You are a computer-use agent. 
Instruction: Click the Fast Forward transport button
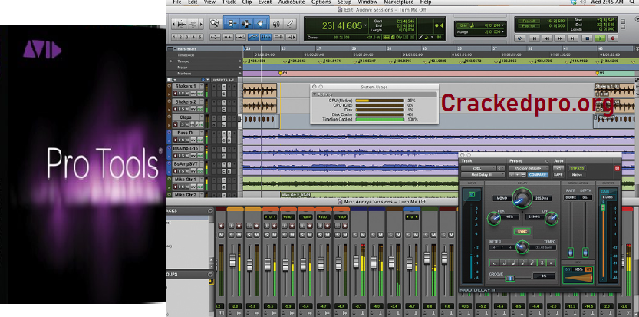pos(560,38)
